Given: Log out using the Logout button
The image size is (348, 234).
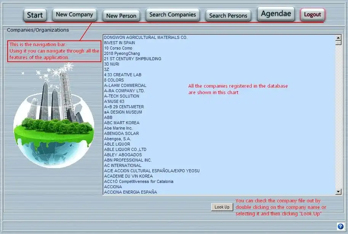Looking at the screenshot, I should pos(313,14).
